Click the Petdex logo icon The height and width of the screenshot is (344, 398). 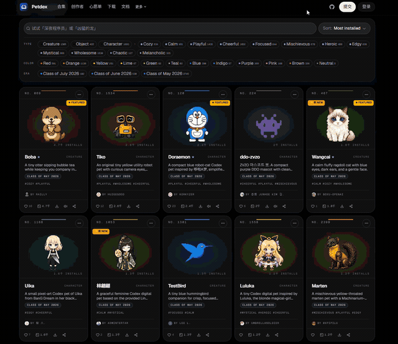pos(24,7)
